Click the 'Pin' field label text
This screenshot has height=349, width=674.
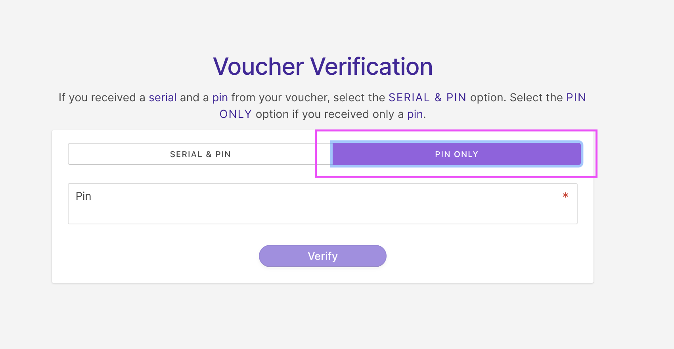pos(84,196)
